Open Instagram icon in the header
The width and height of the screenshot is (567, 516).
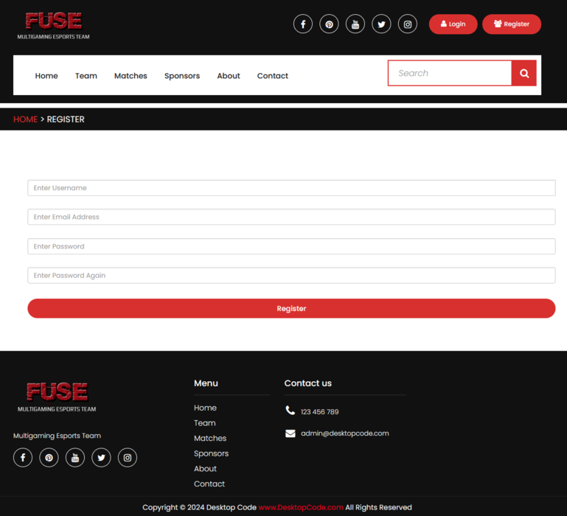point(408,24)
